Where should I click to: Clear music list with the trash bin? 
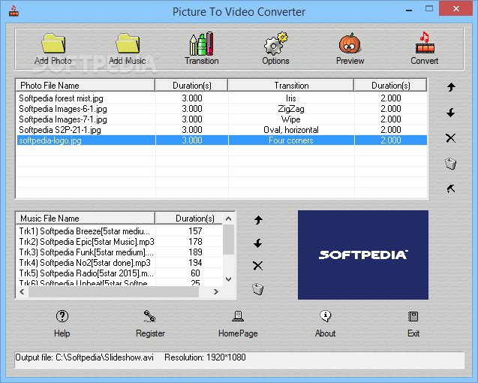[x=258, y=288]
